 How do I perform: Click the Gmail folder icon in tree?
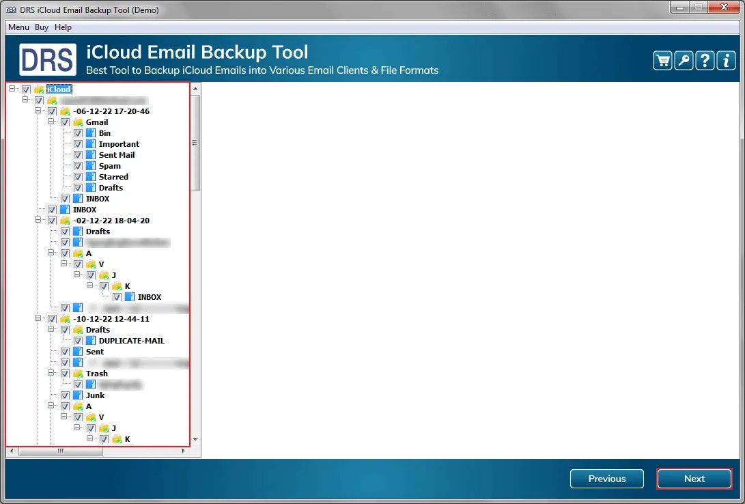(x=78, y=122)
